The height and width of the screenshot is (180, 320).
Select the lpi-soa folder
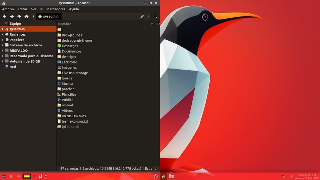click(65, 78)
